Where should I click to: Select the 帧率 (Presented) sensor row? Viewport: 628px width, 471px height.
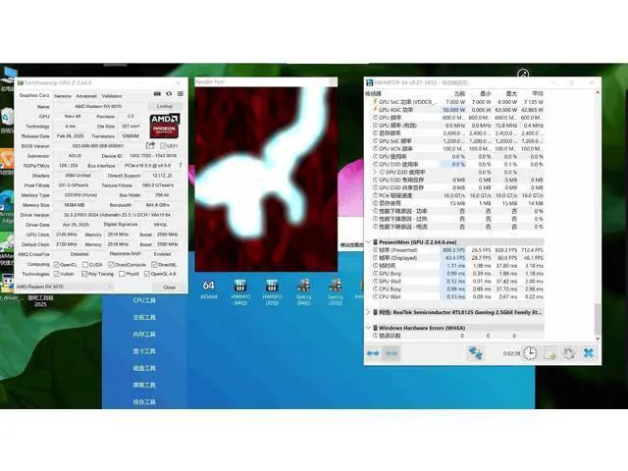point(458,250)
